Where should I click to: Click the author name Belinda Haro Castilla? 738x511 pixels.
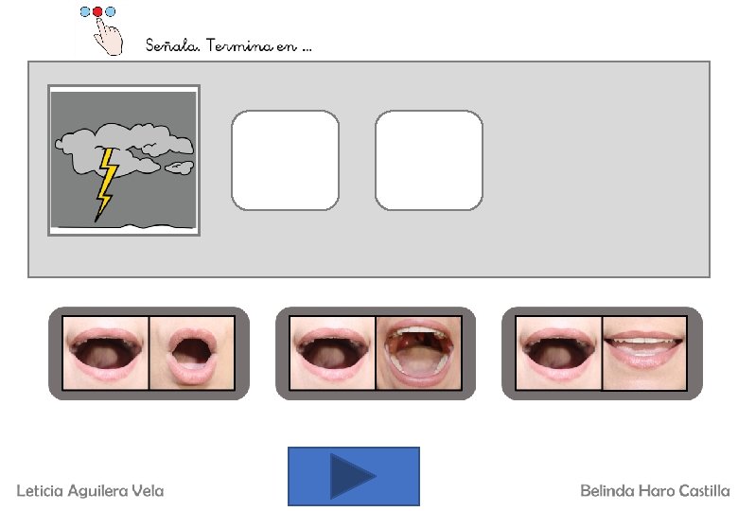(655, 491)
